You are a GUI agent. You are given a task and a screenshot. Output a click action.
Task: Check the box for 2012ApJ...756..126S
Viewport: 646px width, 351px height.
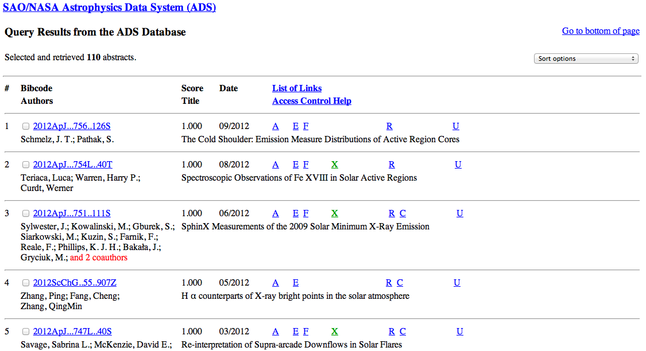click(x=26, y=127)
